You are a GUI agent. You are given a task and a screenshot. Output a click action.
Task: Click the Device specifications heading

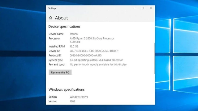pos(64,27)
